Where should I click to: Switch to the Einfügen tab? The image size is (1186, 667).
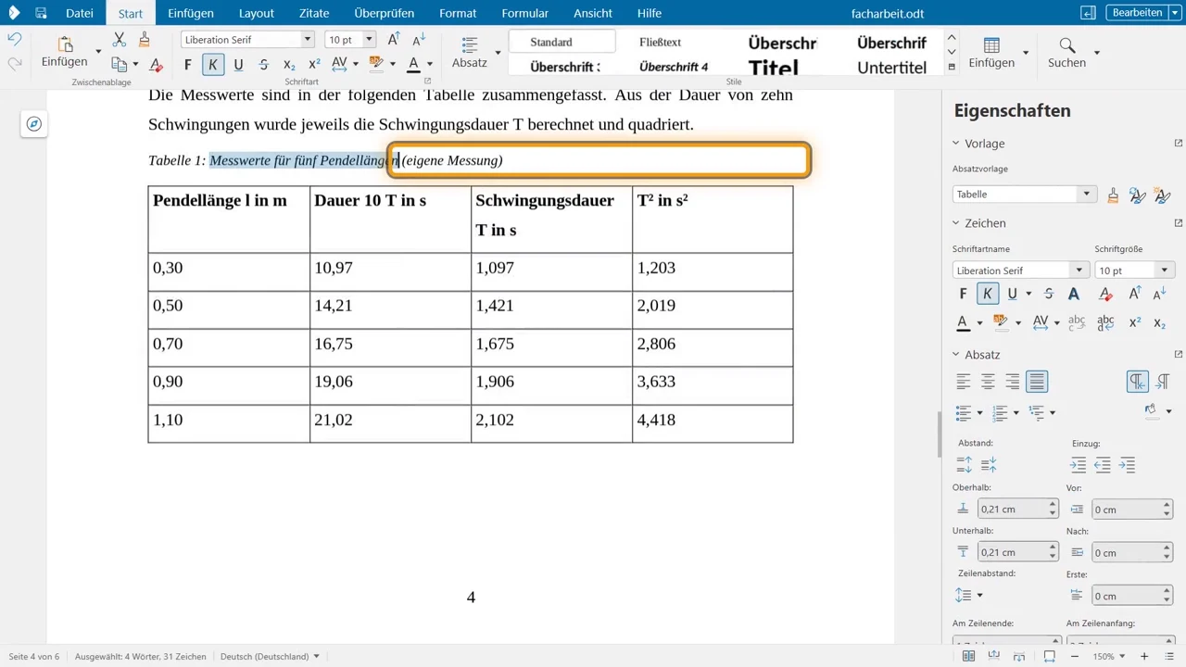point(191,13)
